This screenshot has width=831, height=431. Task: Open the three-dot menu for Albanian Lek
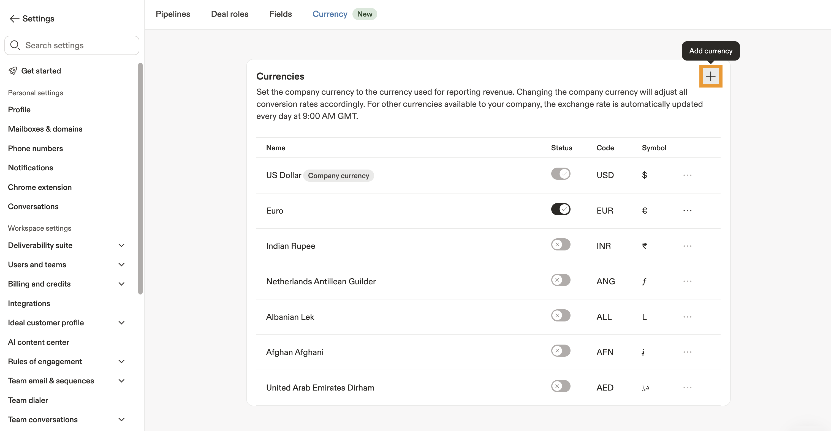(687, 317)
